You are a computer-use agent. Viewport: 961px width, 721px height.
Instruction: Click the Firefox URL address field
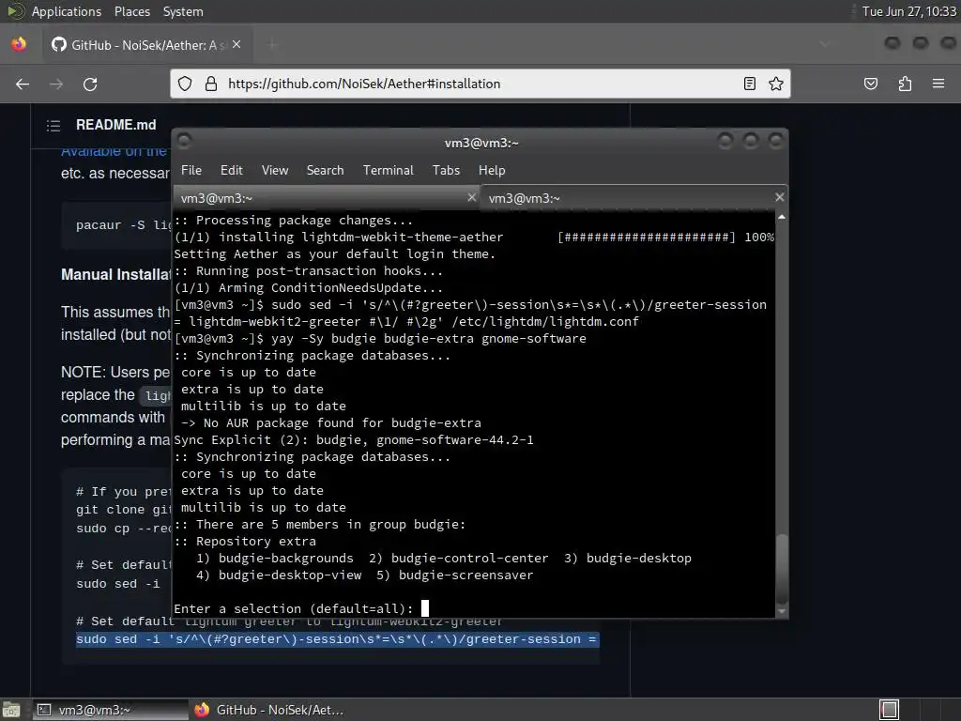coord(478,84)
